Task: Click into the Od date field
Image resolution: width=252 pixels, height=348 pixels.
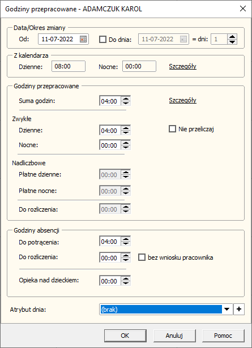Action: (59, 39)
